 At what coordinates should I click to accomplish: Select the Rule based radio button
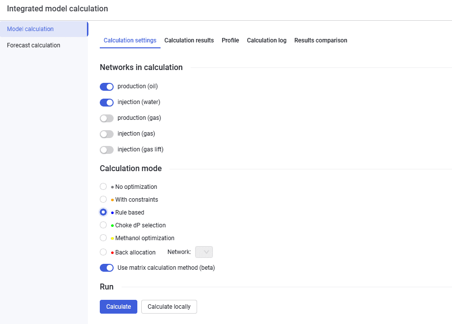(x=103, y=212)
